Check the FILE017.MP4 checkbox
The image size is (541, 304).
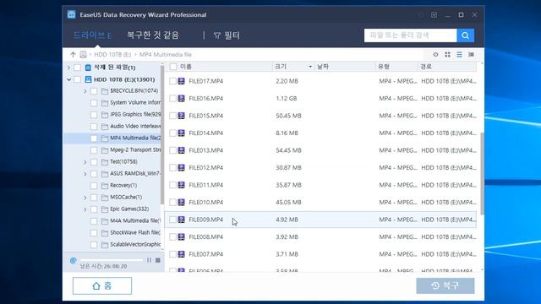click(x=172, y=81)
